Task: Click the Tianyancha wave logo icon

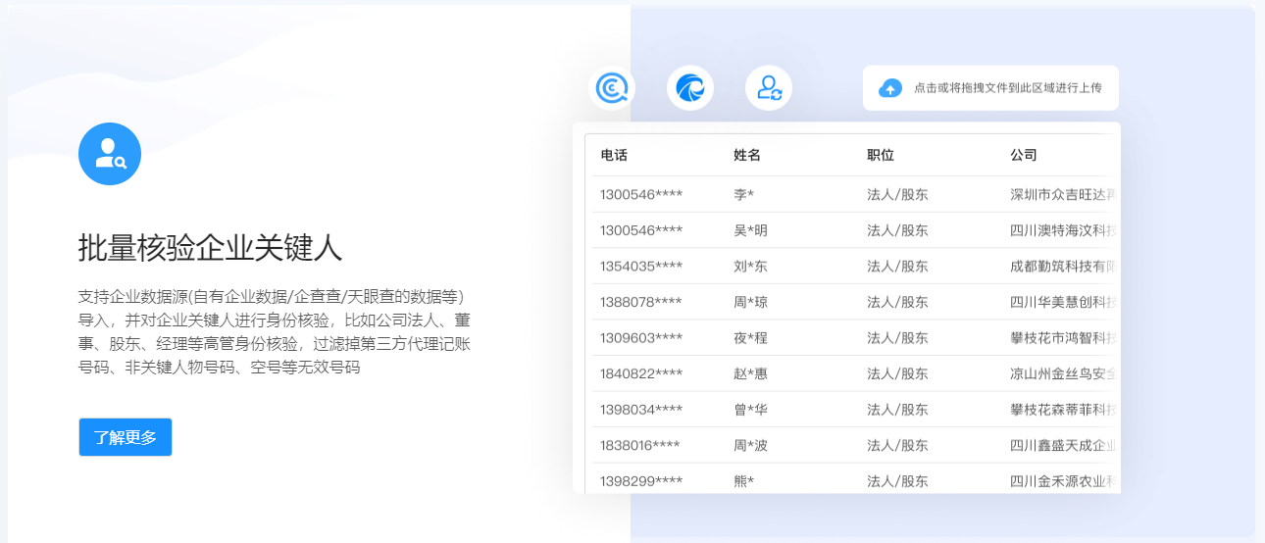Action: pyautogui.click(x=690, y=88)
